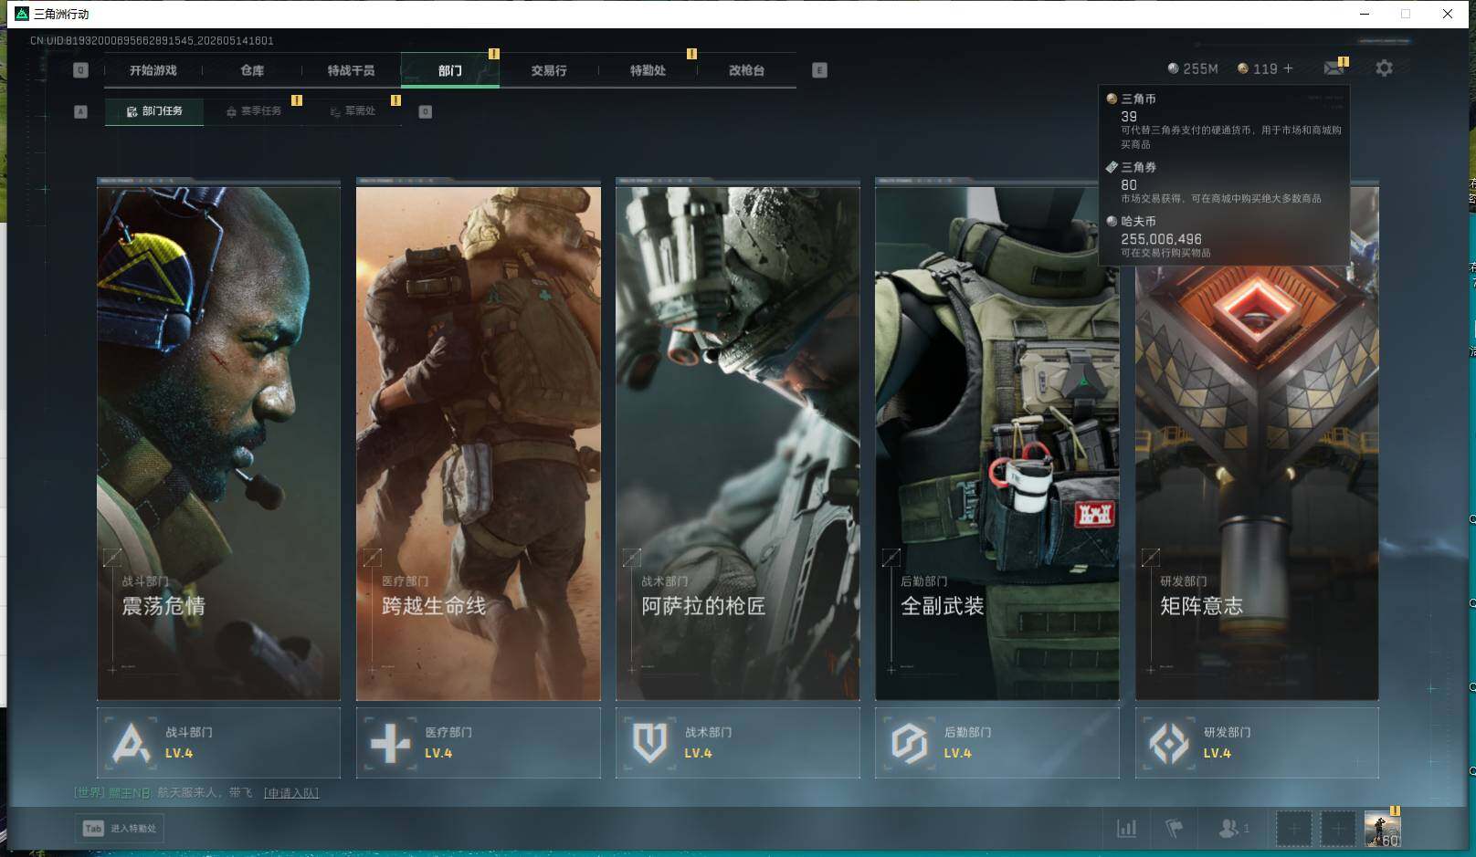Open the 改枪台 tab
The height and width of the screenshot is (857, 1476).
746,70
